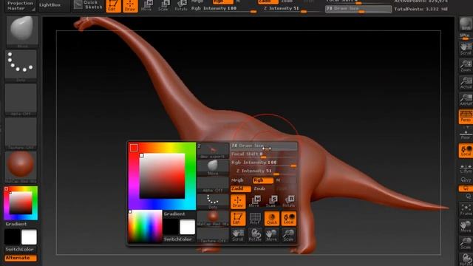Adjust the popup Focal Shift slider
Image resolution: width=473 pixels, height=266 pixels.
[264, 154]
